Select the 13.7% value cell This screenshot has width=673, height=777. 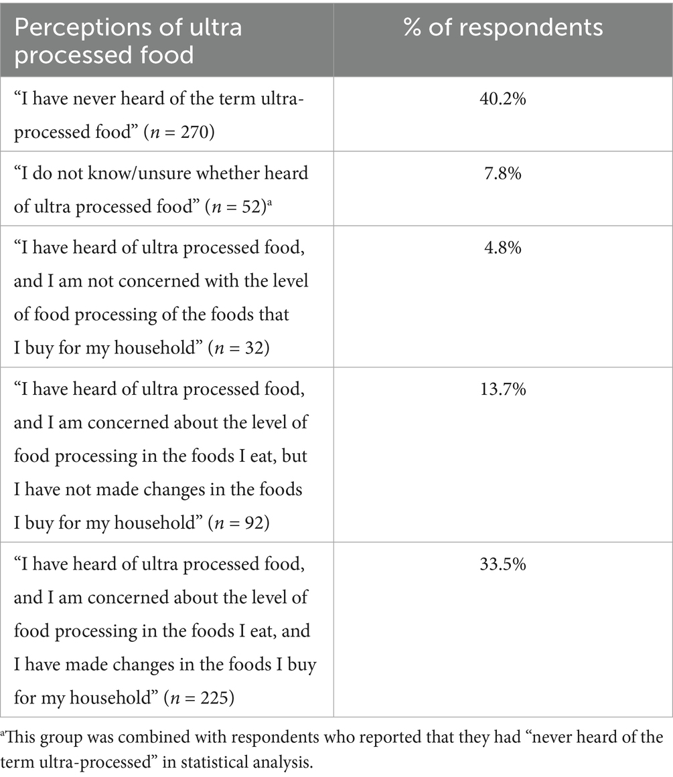click(x=502, y=390)
